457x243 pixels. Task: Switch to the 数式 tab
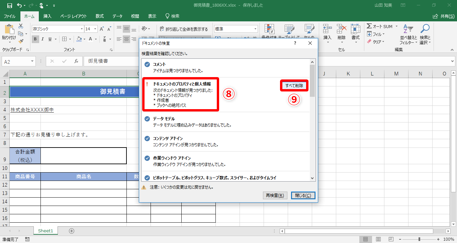[x=100, y=16]
